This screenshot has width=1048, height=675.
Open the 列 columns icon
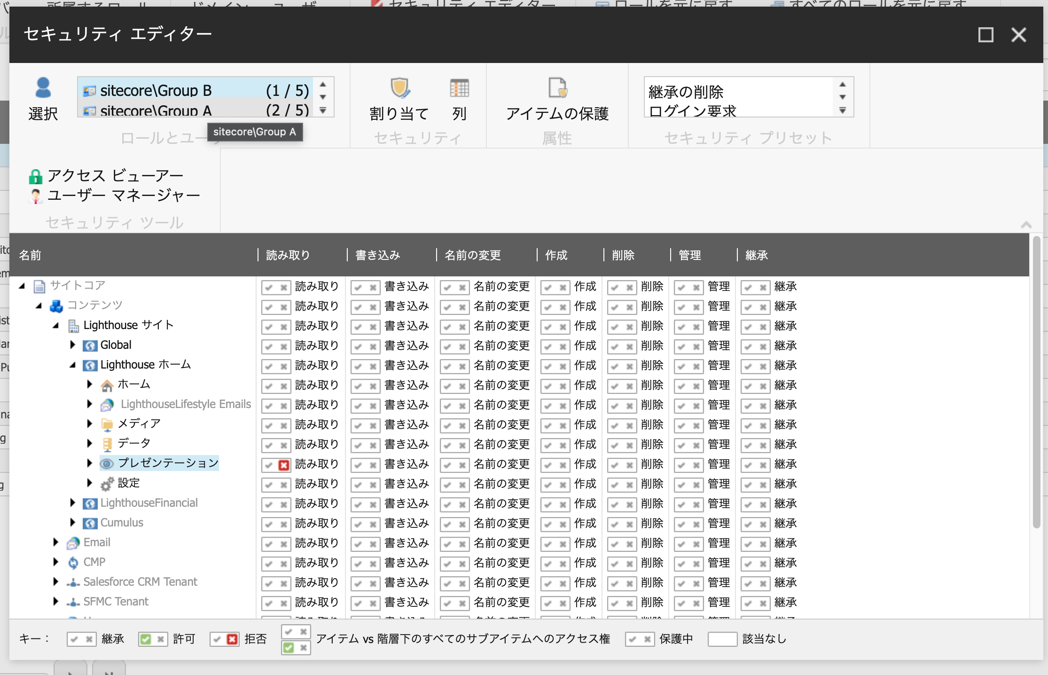pos(459,88)
